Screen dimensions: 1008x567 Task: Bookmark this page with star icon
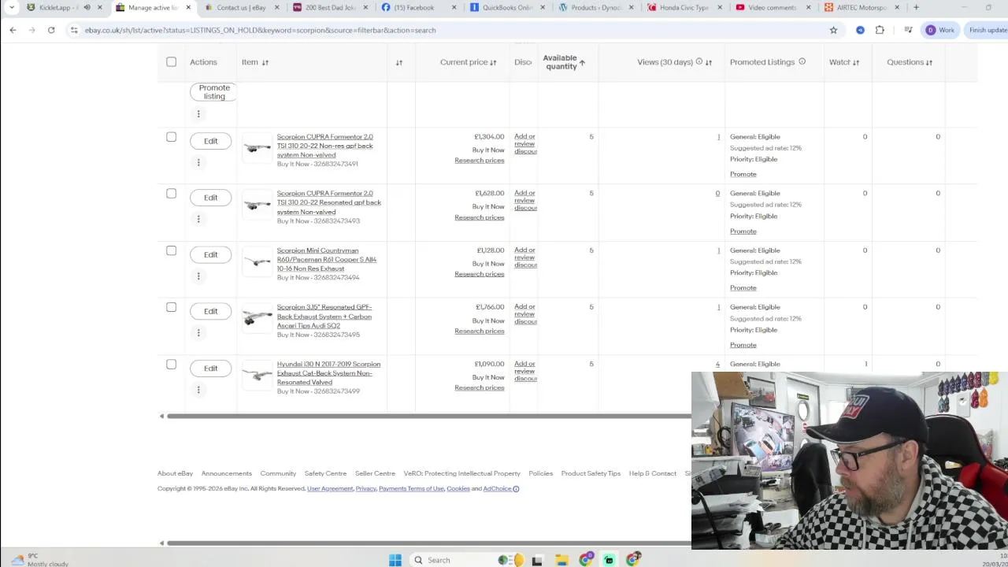click(833, 30)
